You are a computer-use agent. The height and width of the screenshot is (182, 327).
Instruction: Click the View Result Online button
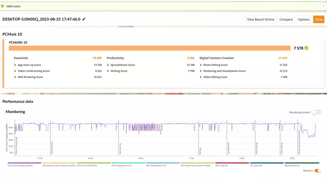tap(260, 20)
